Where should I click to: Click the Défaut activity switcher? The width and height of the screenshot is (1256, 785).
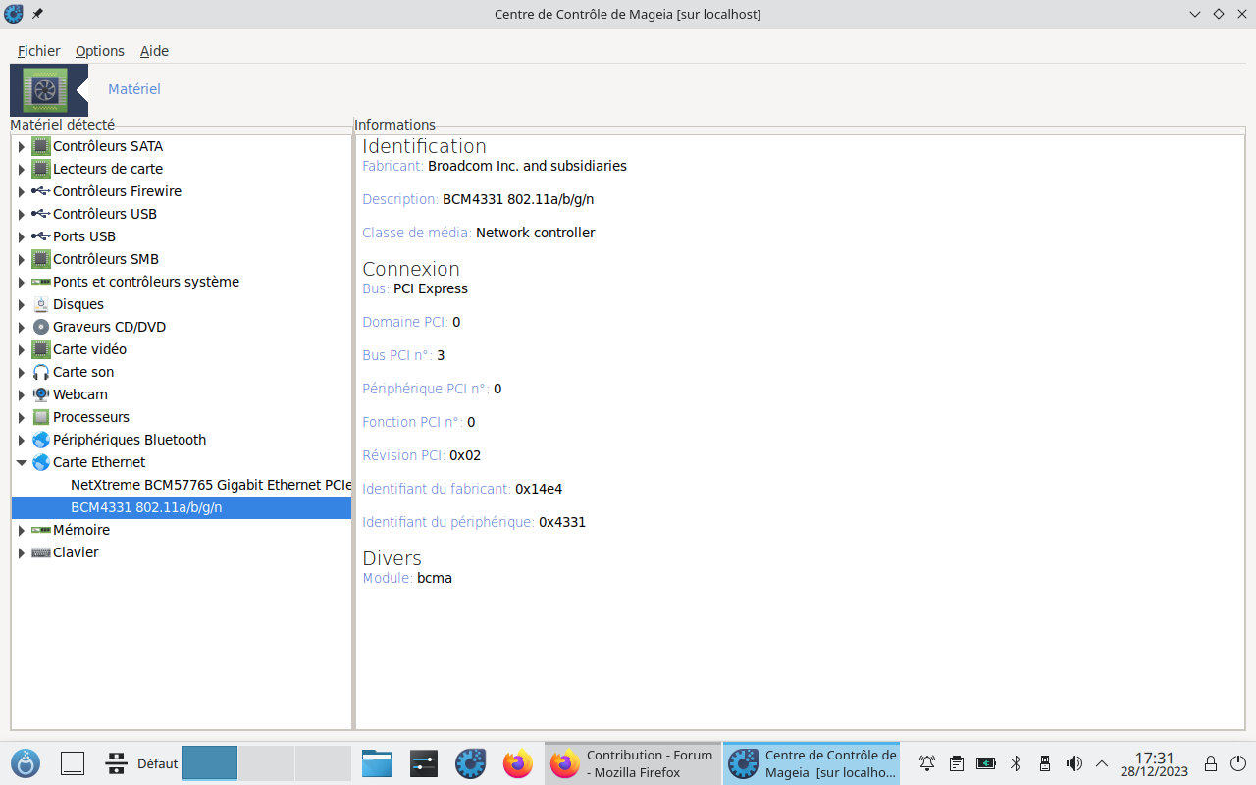[x=142, y=763]
